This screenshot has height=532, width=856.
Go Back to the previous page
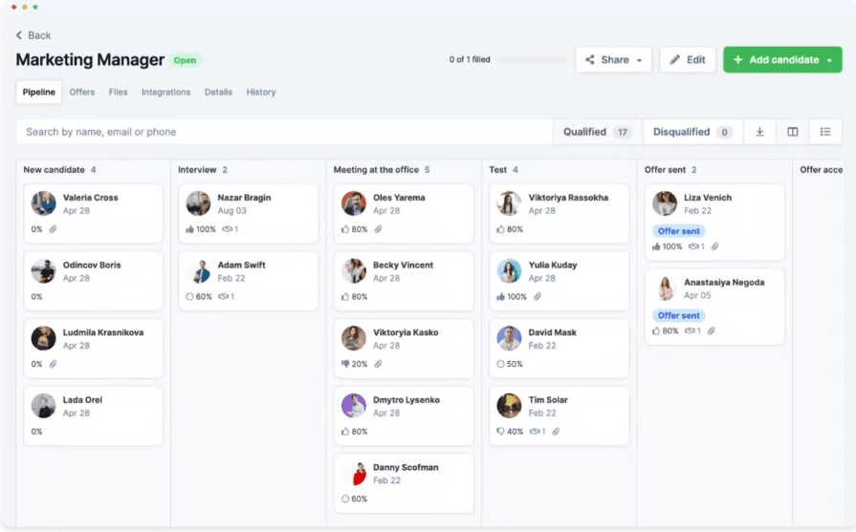click(x=33, y=35)
